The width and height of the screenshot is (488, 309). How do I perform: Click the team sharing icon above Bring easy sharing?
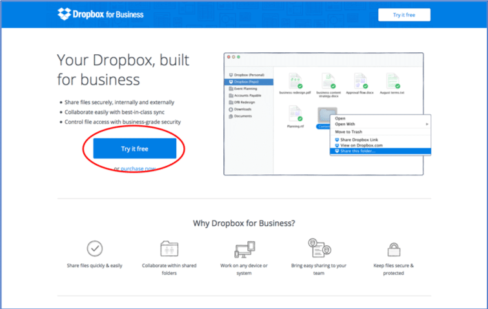pos(320,248)
